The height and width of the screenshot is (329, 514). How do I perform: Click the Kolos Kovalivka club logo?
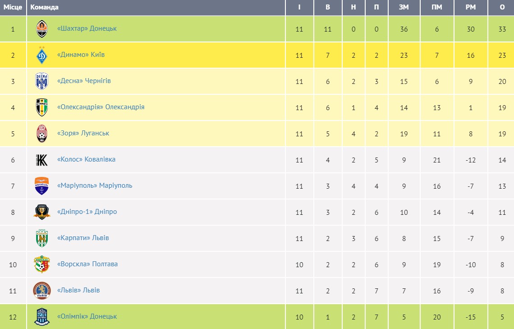click(42, 160)
